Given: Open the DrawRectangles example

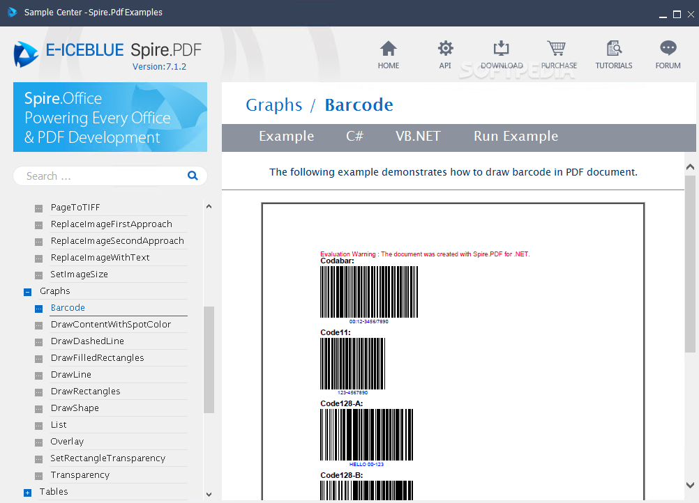Looking at the screenshot, I should point(85,392).
